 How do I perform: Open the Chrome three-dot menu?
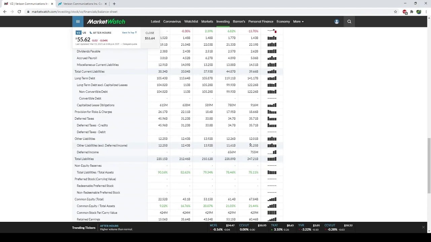[x=426, y=11]
